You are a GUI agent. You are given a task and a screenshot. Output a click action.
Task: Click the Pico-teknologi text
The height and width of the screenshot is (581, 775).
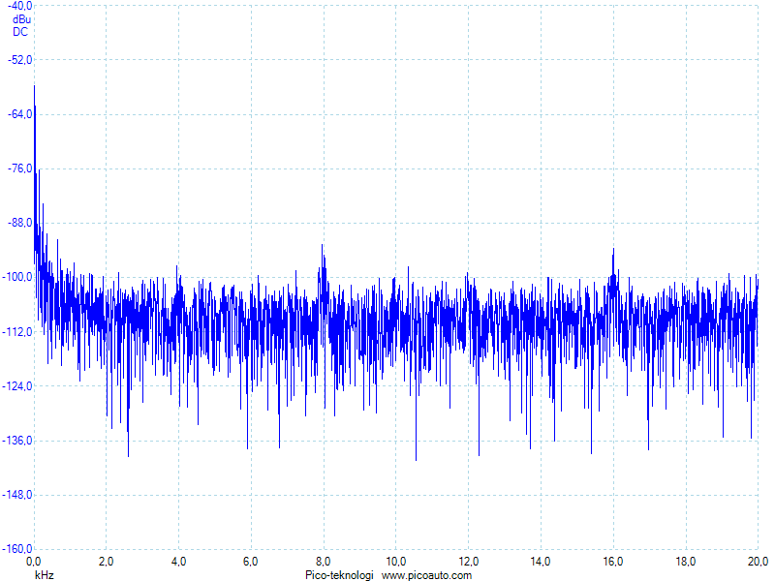pos(339,575)
